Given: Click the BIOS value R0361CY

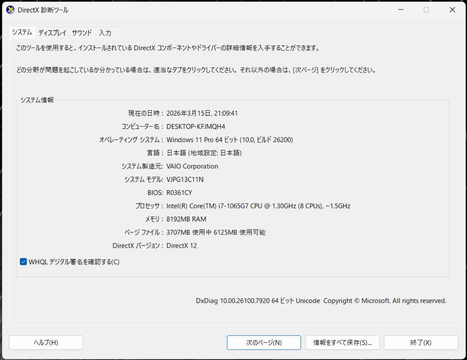Looking at the screenshot, I should (x=180, y=193).
